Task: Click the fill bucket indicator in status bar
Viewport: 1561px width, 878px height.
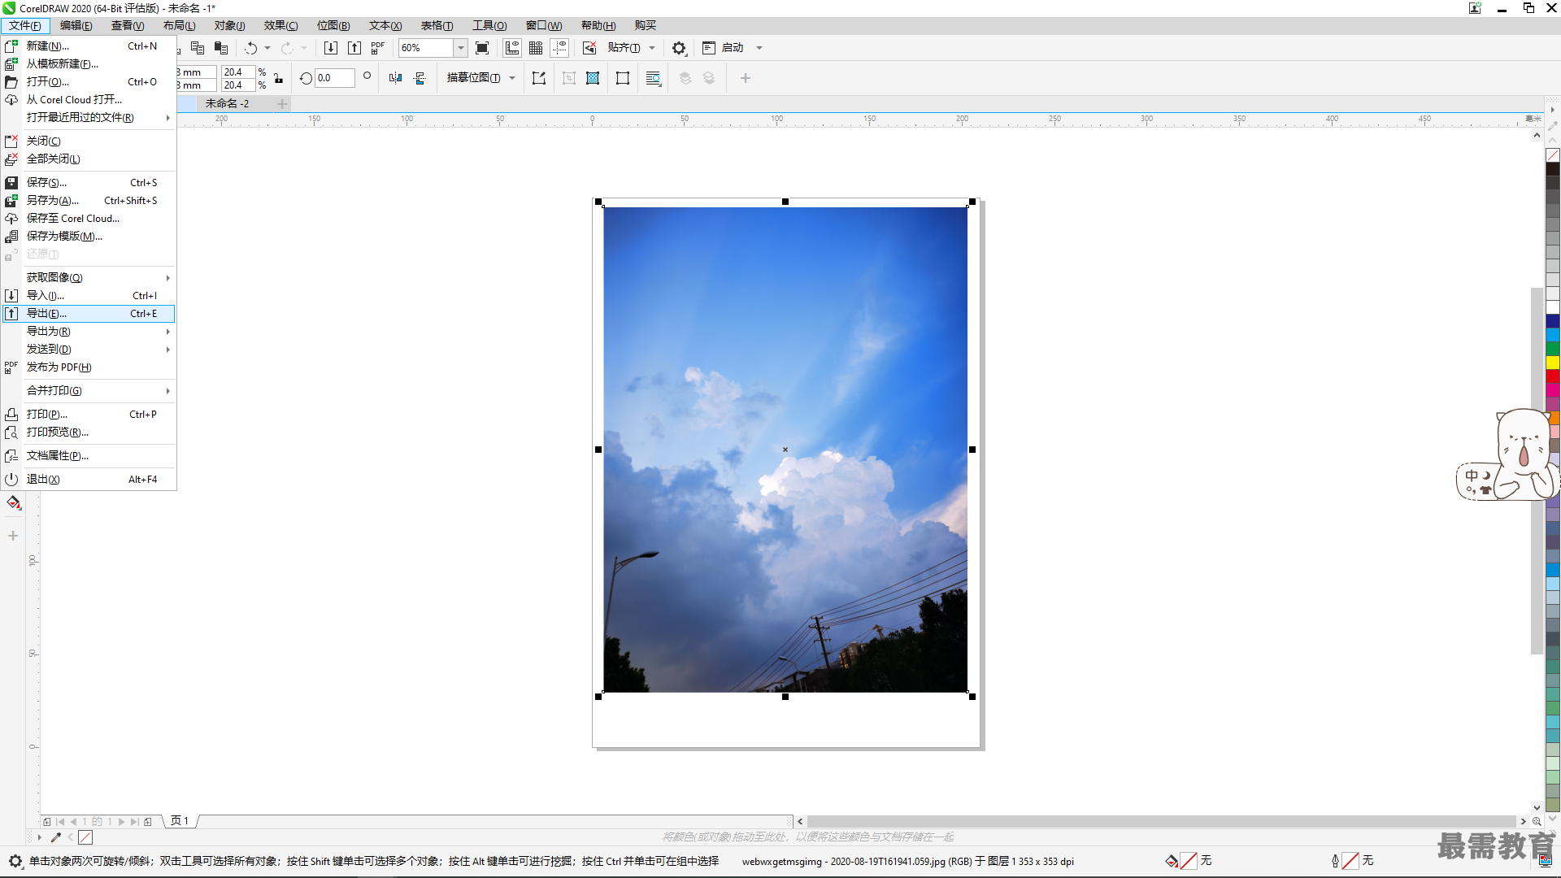Action: point(1172,861)
